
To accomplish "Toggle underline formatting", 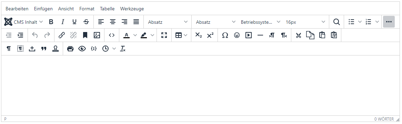I will click(x=74, y=22).
